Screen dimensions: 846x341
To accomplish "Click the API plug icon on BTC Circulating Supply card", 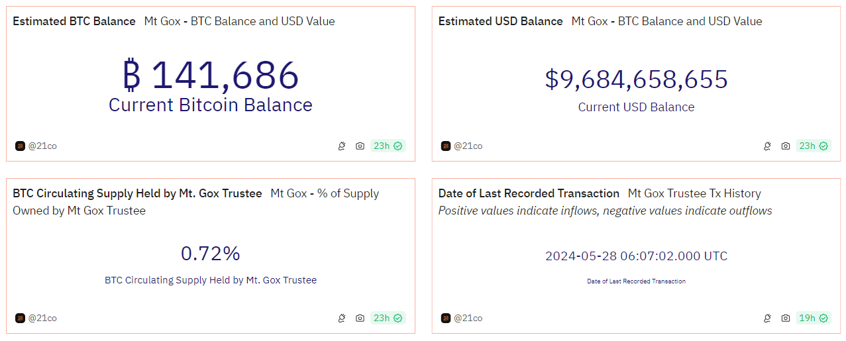I will [x=342, y=318].
